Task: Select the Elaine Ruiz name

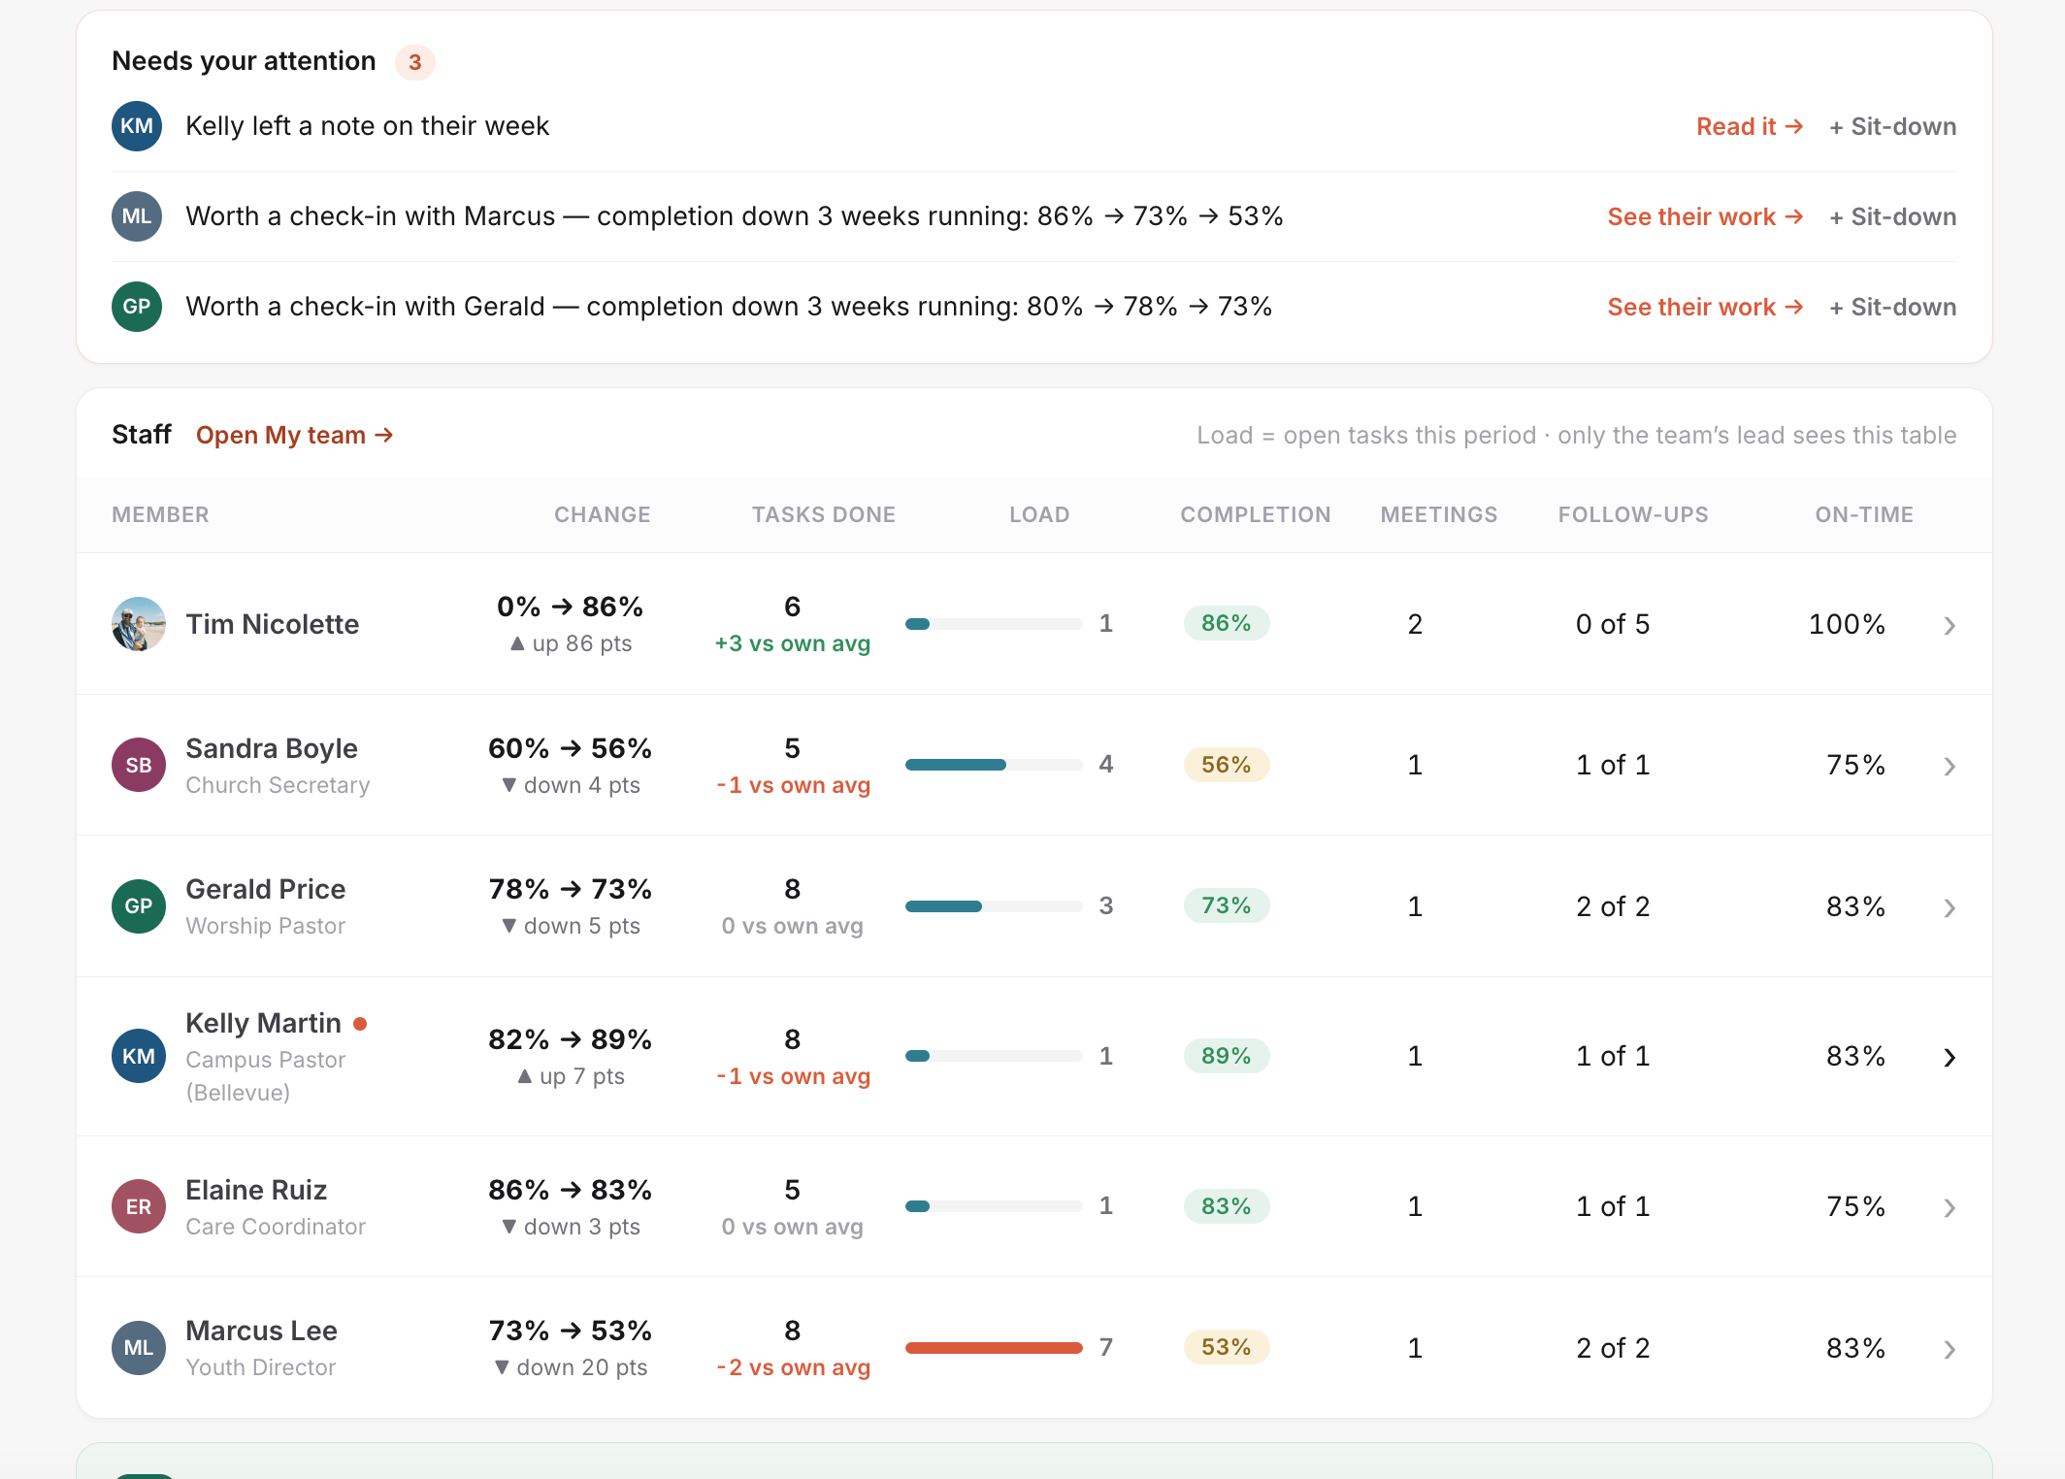Action: [256, 1190]
